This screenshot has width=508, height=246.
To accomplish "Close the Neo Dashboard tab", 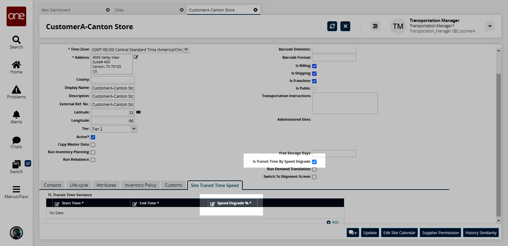I will (x=108, y=10).
